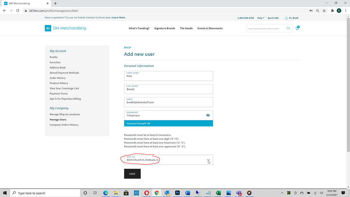
Task: Click the BACK link
Action: 127,47
